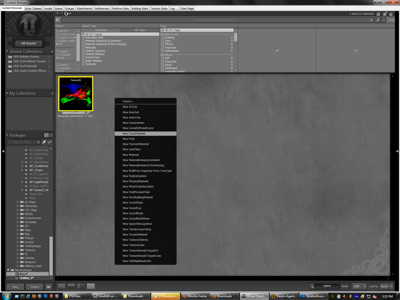Switch to the Actor Classes tab
The height and width of the screenshot is (300, 400).
33,8
